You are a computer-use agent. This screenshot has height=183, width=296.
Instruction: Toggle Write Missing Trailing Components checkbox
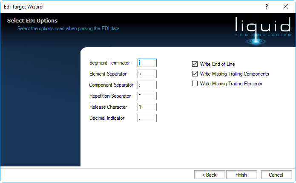(x=195, y=74)
